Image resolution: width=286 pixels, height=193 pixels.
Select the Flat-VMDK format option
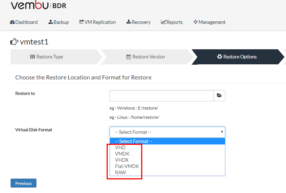127,166
